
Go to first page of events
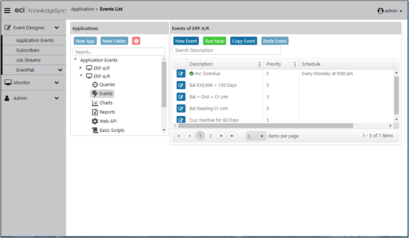(x=179, y=136)
